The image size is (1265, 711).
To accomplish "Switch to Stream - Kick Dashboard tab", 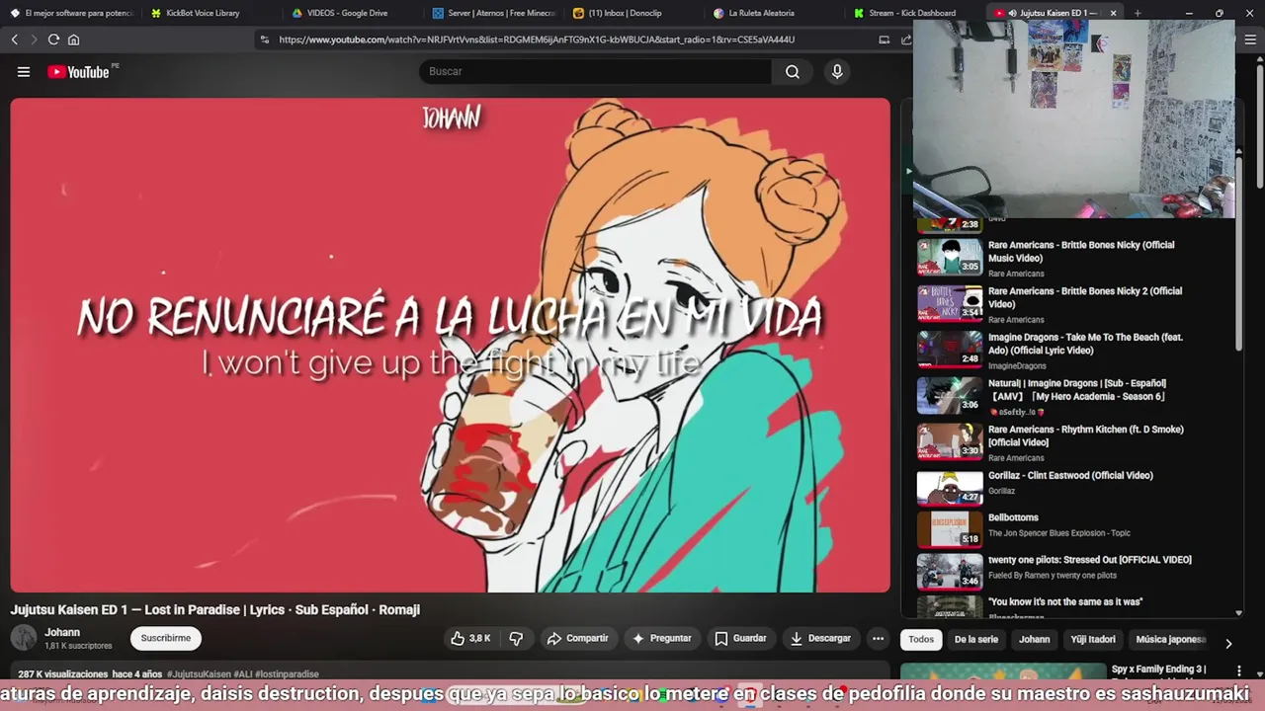I will (911, 13).
